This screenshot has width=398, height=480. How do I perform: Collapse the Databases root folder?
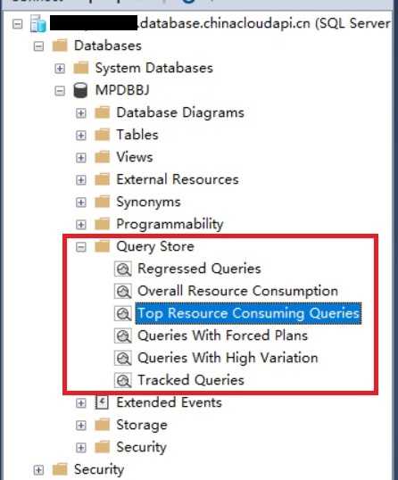click(x=38, y=46)
